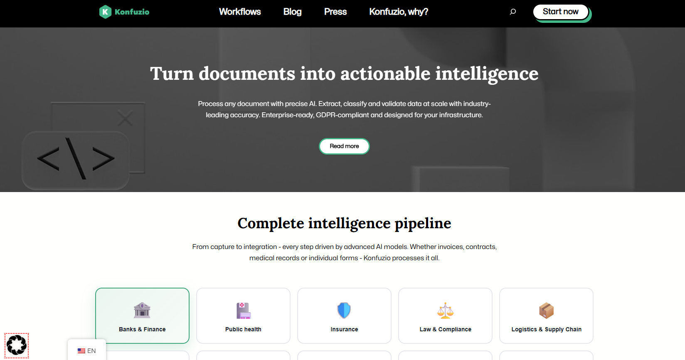This screenshot has height=360, width=685.
Task: Select the Insurance label
Action: (x=344, y=329)
